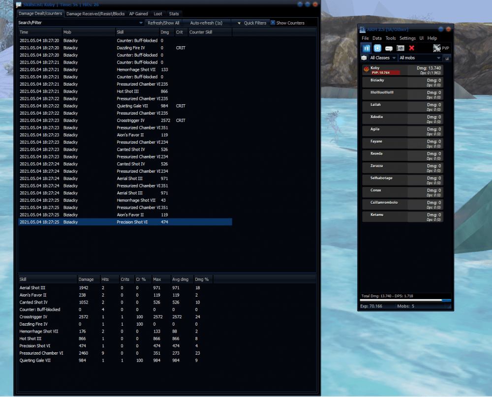Open the chat bubble icon

(389, 48)
